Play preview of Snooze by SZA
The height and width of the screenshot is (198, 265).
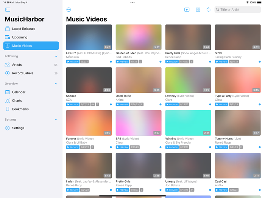coord(73,104)
